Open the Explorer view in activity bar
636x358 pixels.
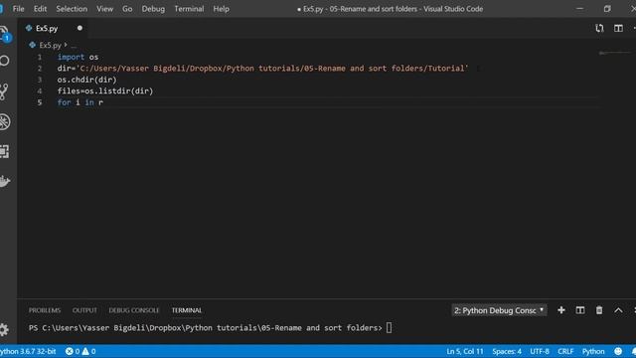[4, 33]
